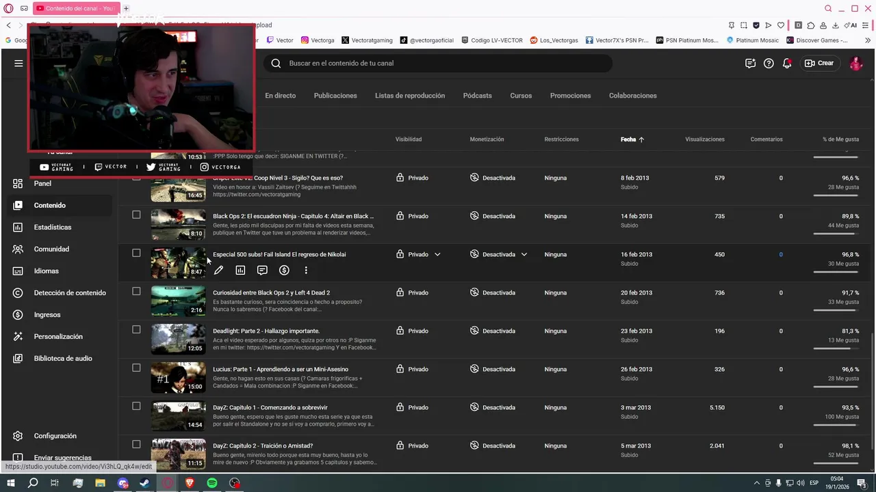Click the search box in channel content

(438, 63)
